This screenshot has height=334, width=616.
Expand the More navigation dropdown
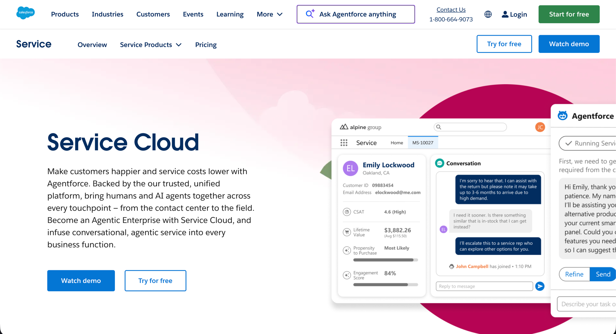coord(269,14)
